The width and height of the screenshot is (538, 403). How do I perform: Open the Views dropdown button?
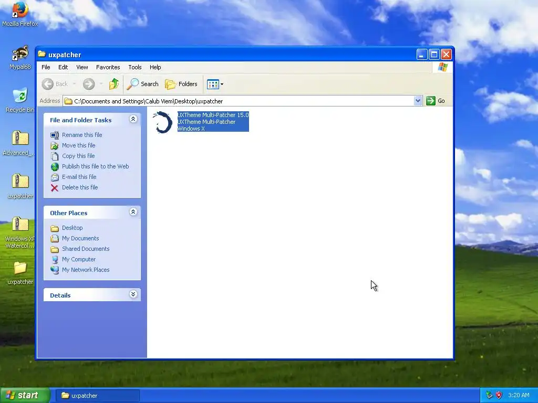215,84
